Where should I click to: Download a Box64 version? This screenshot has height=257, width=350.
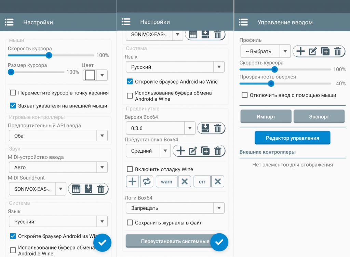coord(205,128)
